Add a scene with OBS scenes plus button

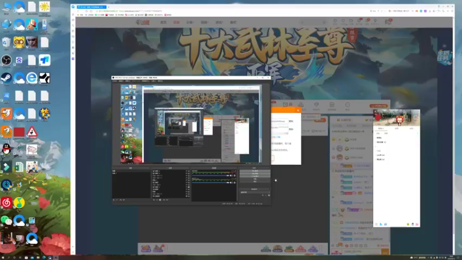coord(113,200)
